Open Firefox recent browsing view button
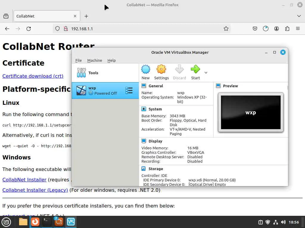The image size is (305, 228). pos(6,16)
